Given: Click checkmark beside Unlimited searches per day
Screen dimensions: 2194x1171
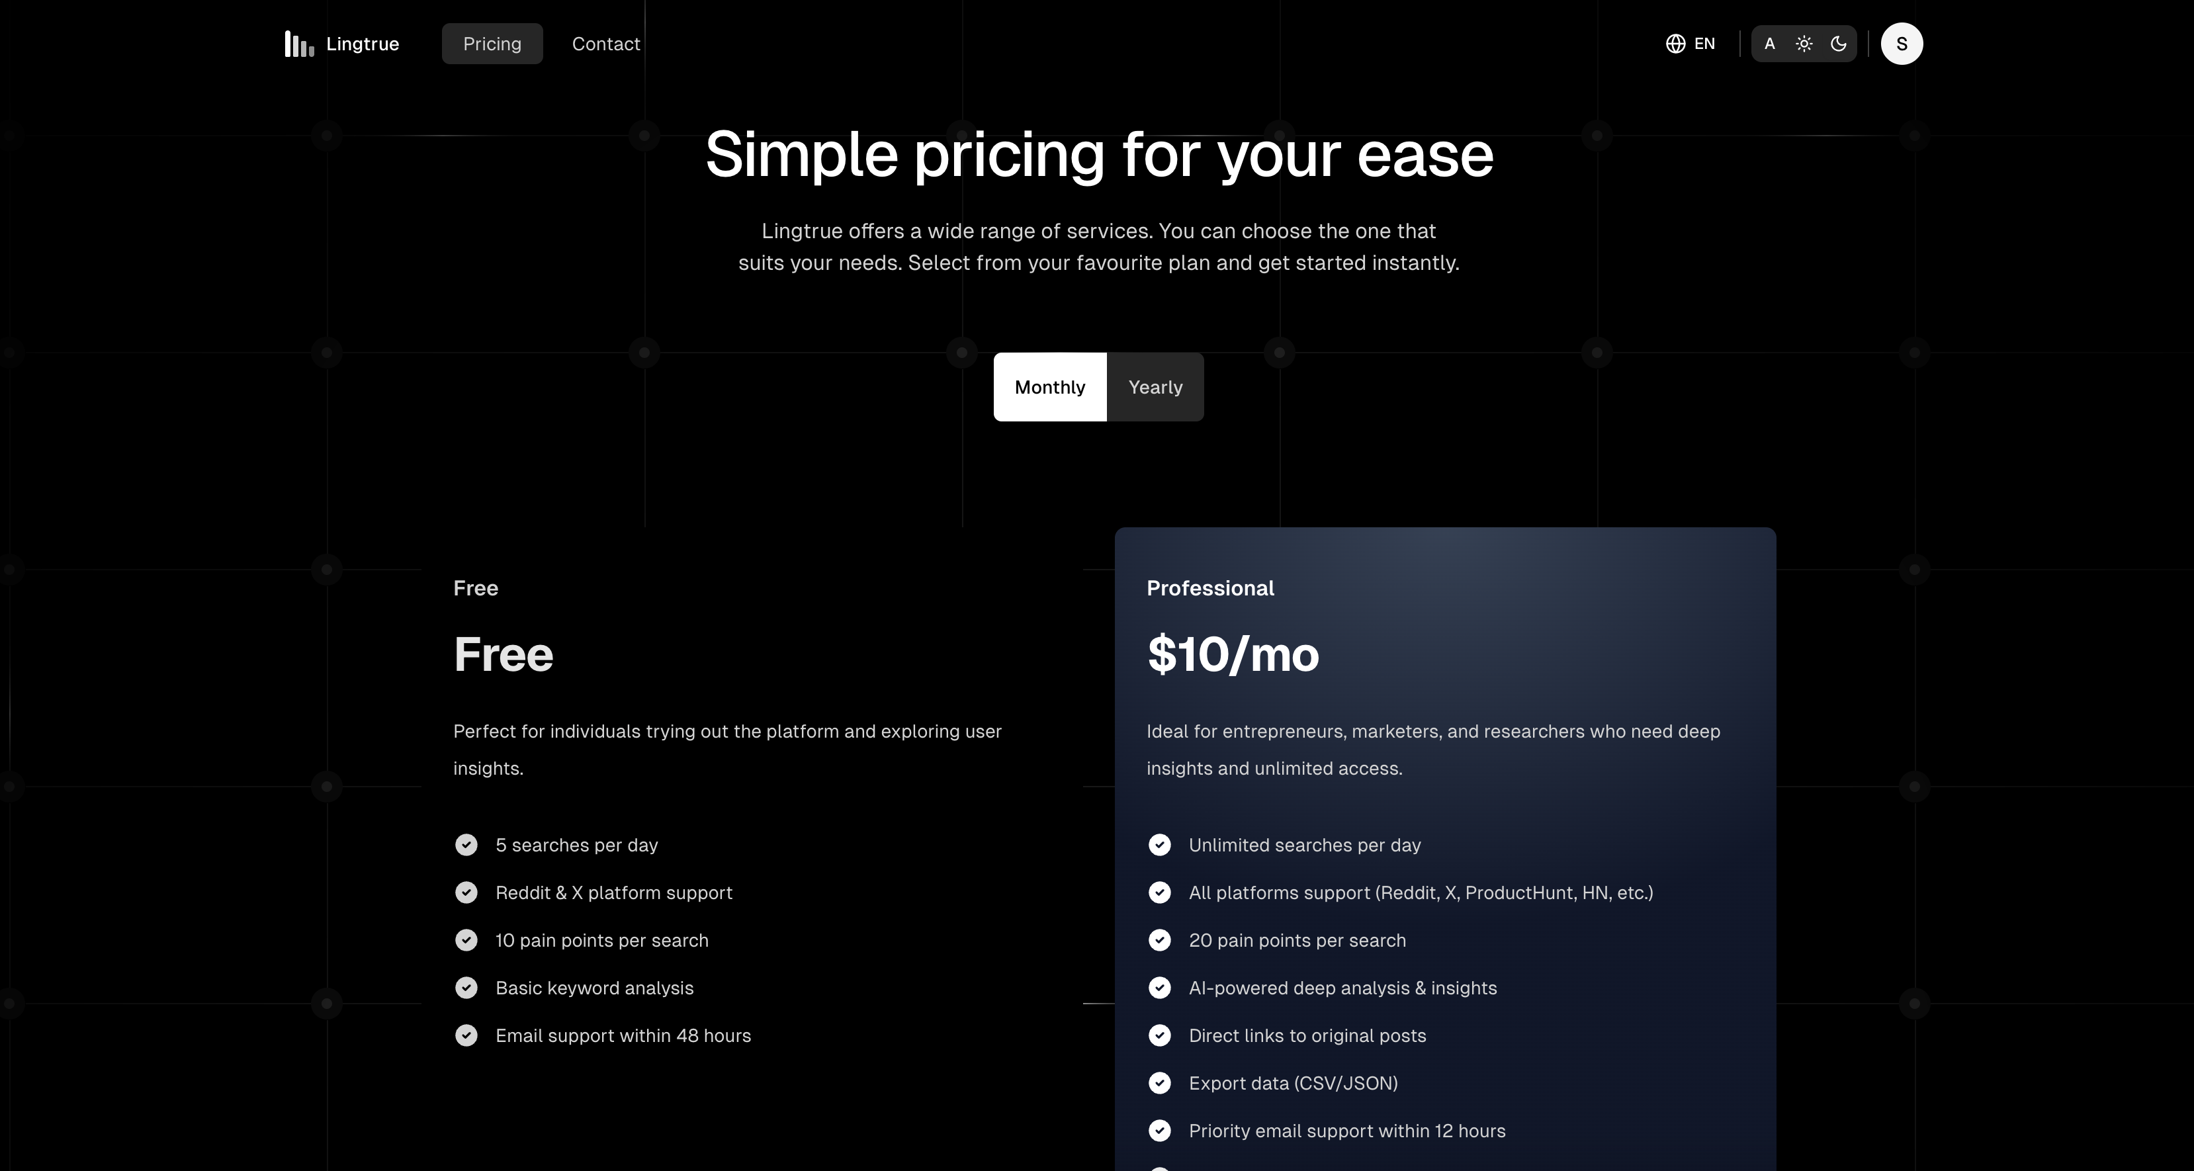Looking at the screenshot, I should pos(1159,845).
